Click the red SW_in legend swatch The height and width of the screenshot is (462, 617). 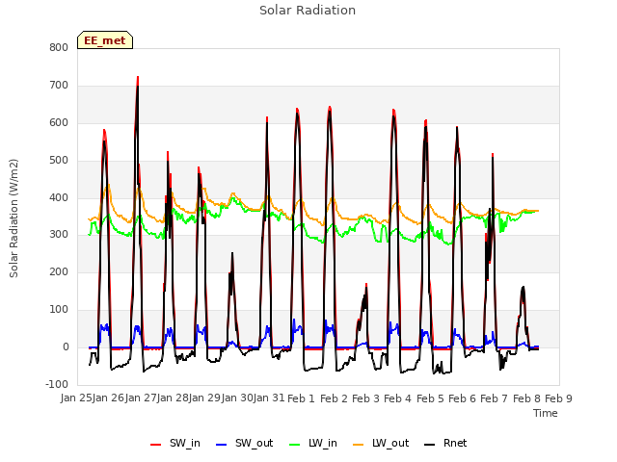156,445
